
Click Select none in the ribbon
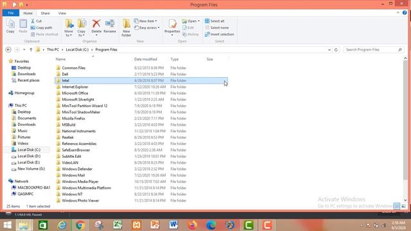click(x=217, y=28)
